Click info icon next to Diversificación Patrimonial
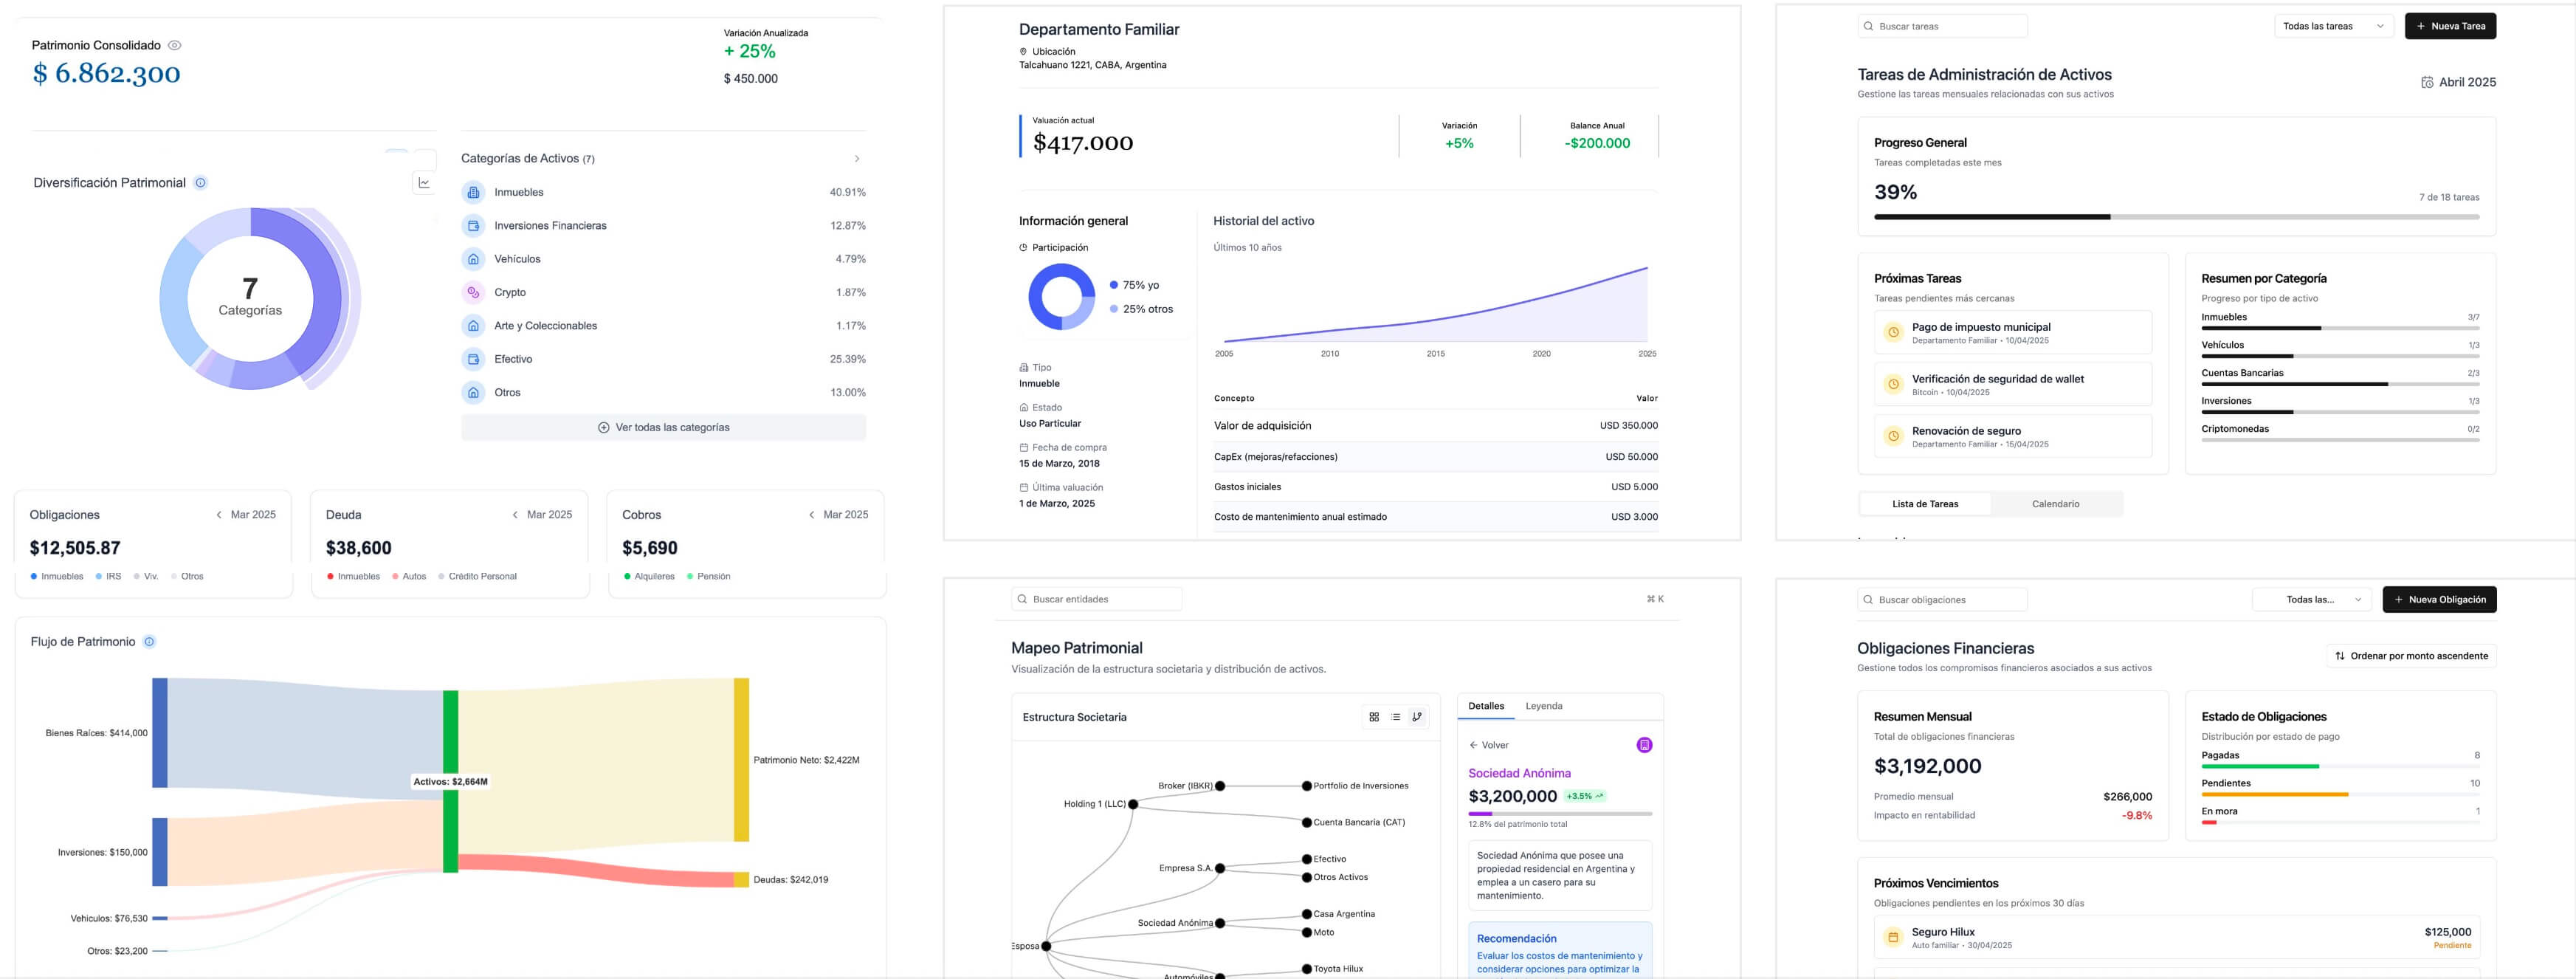Screen dimensions: 2576x979 pos(200,183)
